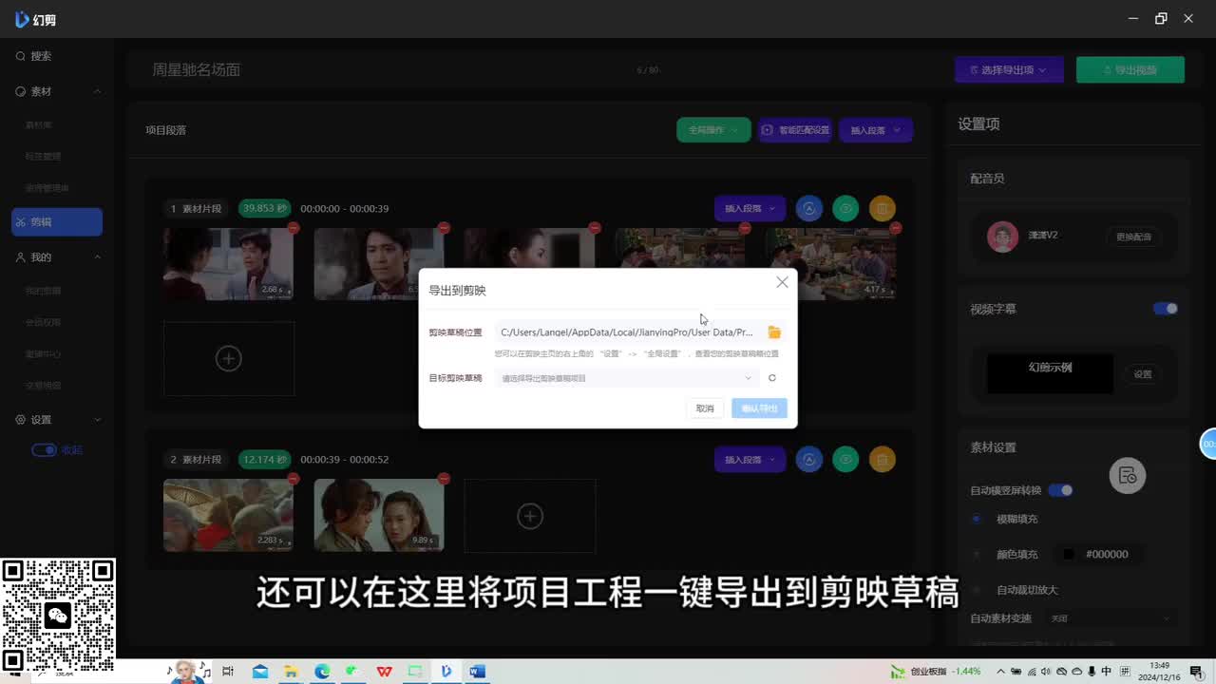Toggle the 自动横竖屏转换 switch
1216x684 pixels.
[1060, 490]
